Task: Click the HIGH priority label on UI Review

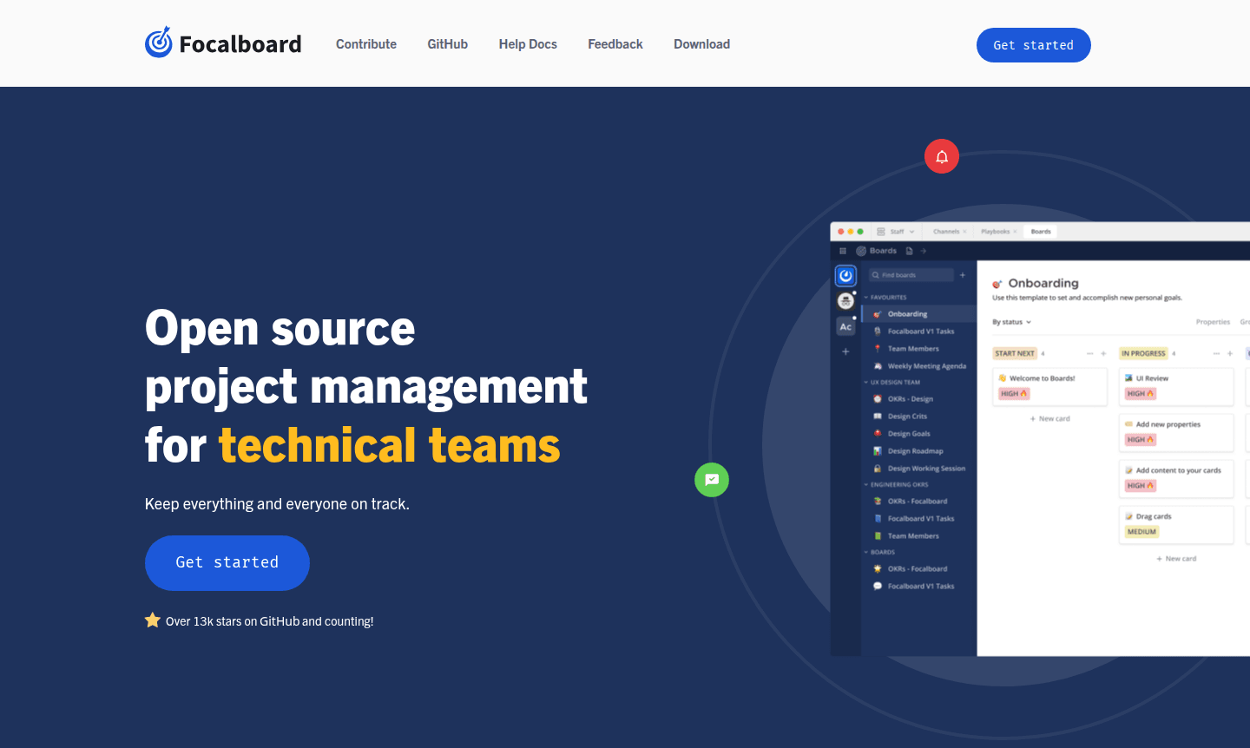Action: 1140,393
